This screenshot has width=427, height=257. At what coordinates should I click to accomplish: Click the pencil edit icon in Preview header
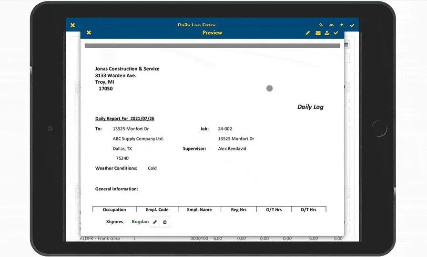coord(308,33)
